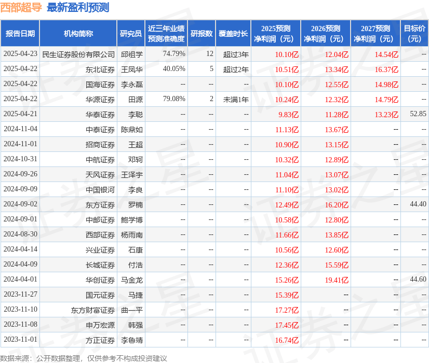Viewport: 429px width, 363px height.
Task: Click researcher 马金龙 of 华创证券
Action: coord(132,280)
